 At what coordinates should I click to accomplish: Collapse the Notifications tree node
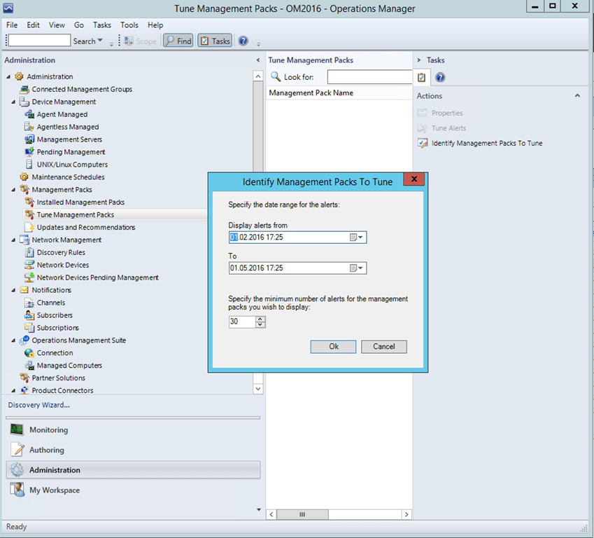13,290
